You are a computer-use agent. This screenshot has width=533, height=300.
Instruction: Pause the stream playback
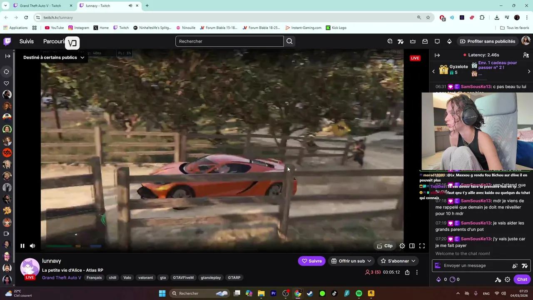pos(22,246)
